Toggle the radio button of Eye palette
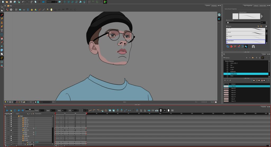The width and height of the screenshot is (271, 147). [x=227, y=65]
